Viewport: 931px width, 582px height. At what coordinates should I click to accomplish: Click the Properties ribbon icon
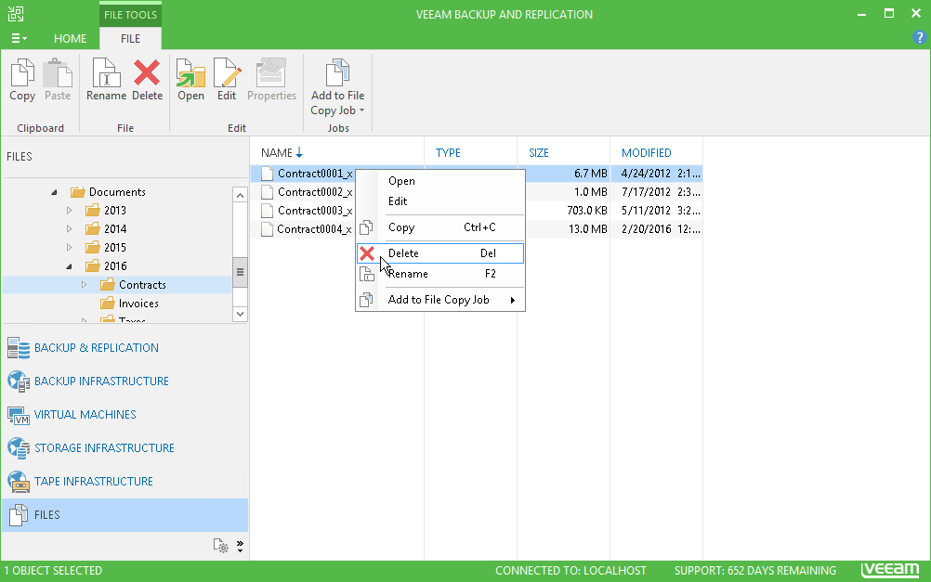[271, 72]
